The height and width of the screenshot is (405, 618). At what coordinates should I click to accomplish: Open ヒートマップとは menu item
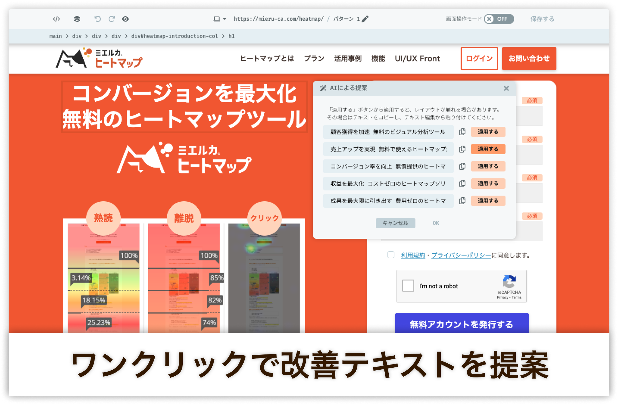(x=267, y=59)
